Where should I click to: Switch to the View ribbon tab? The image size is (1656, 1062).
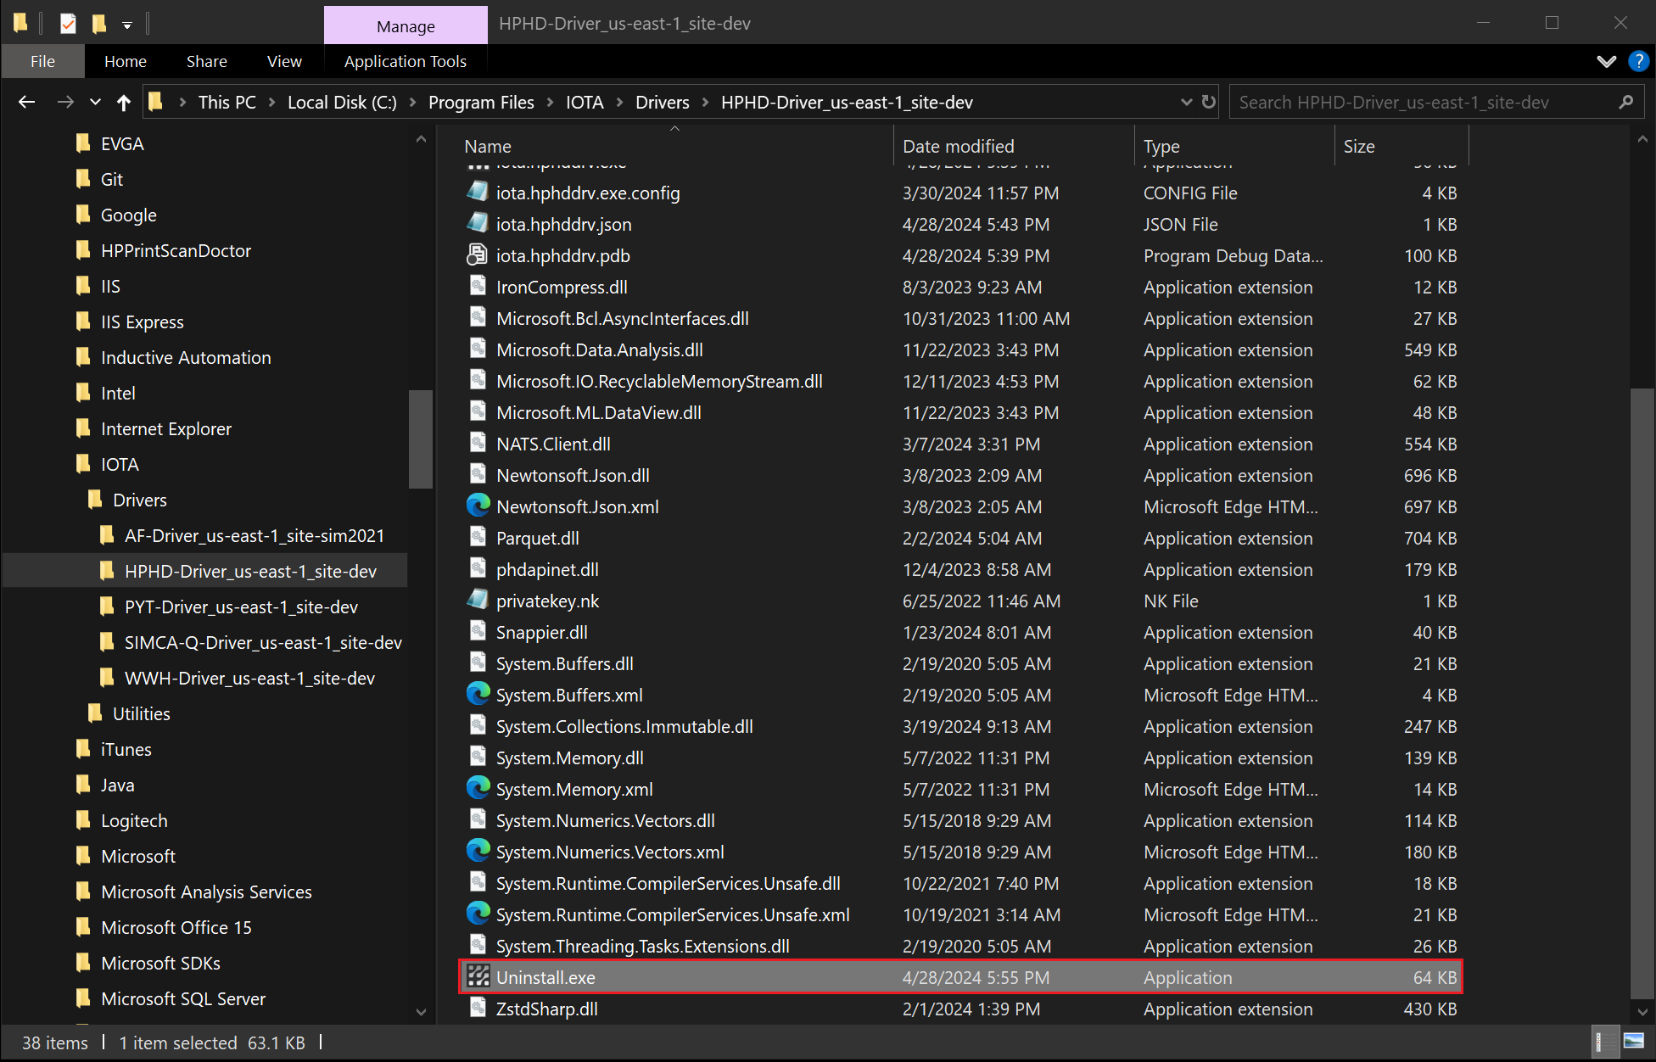[x=284, y=61]
